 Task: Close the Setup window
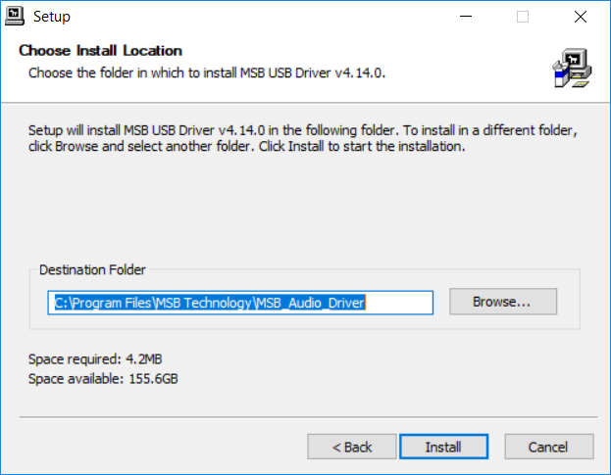click(x=579, y=17)
